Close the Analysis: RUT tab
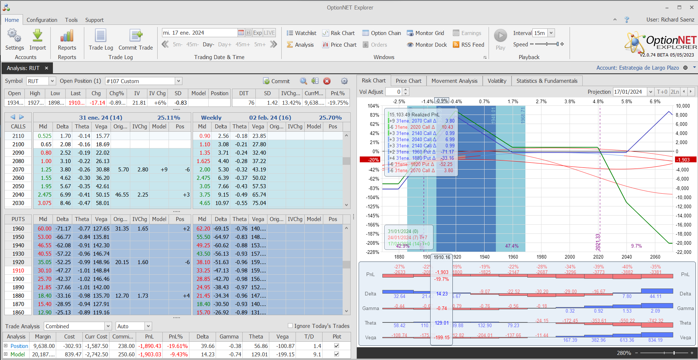698x360 pixels. coord(46,68)
